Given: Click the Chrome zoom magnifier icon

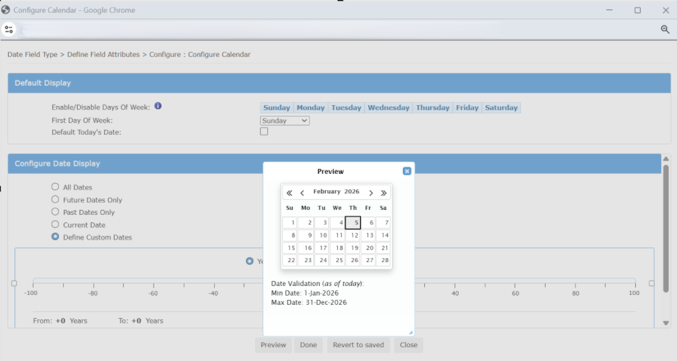Looking at the screenshot, I should point(665,29).
